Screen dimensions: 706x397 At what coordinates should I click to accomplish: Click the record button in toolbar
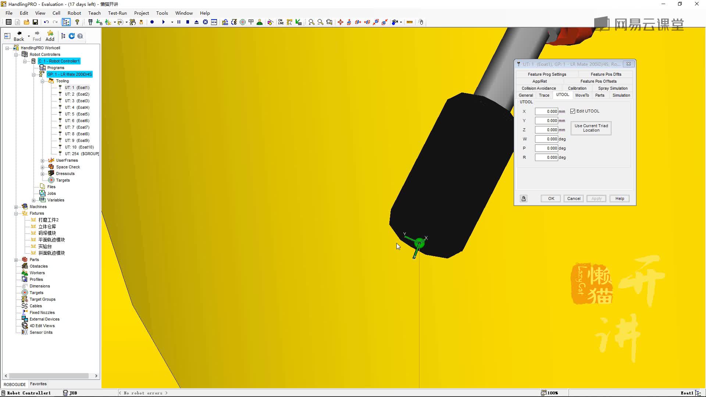tap(152, 22)
